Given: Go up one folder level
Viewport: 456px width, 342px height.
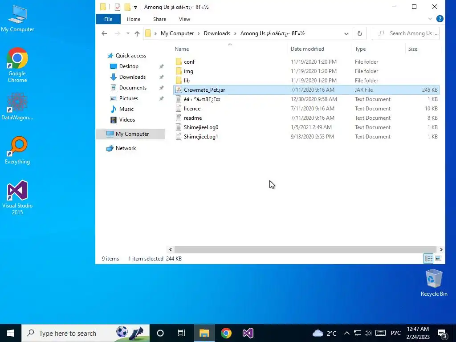Looking at the screenshot, I should click(137, 33).
